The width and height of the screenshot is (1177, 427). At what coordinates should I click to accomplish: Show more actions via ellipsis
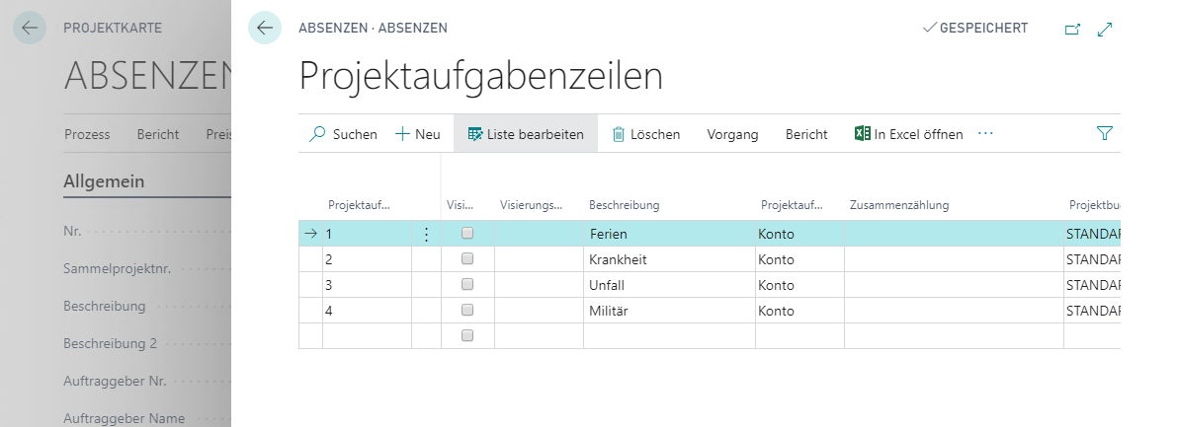click(x=985, y=134)
